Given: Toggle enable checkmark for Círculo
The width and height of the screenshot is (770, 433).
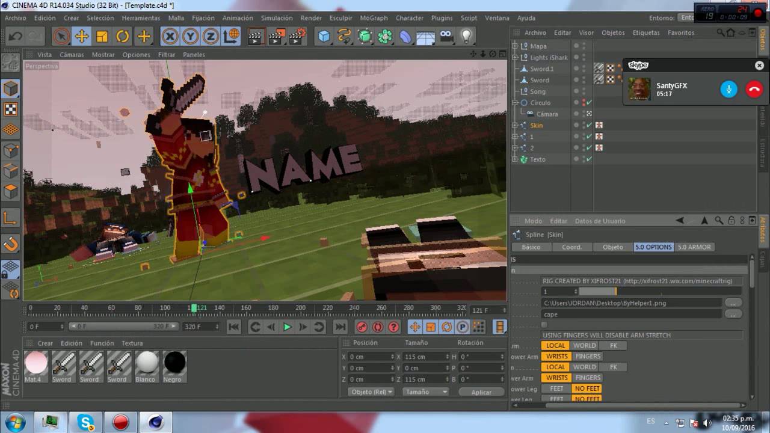Looking at the screenshot, I should [589, 103].
